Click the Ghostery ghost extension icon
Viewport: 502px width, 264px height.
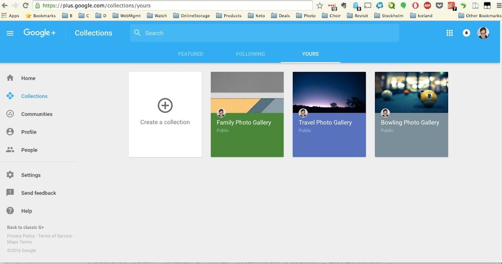pos(357,6)
